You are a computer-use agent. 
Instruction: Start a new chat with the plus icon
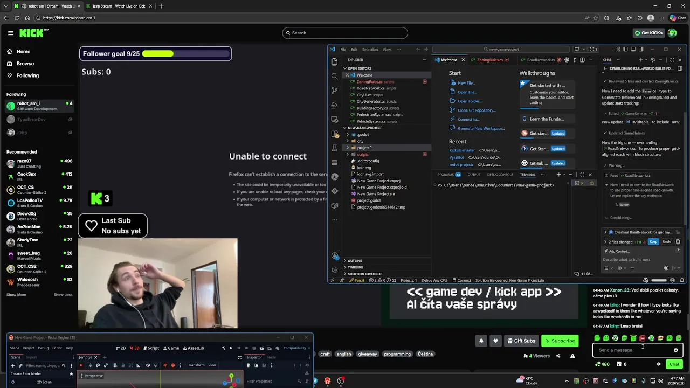tap(640, 60)
